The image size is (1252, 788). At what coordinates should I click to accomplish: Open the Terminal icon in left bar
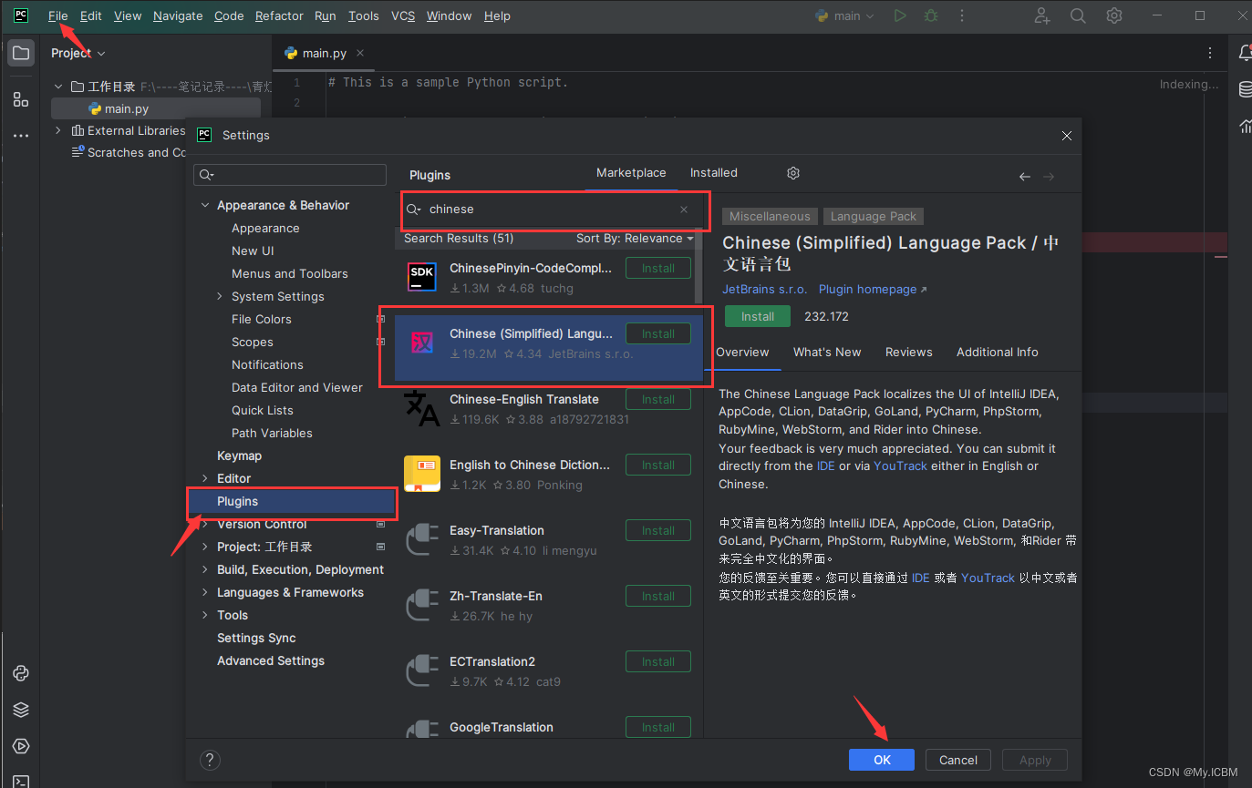pos(21,780)
